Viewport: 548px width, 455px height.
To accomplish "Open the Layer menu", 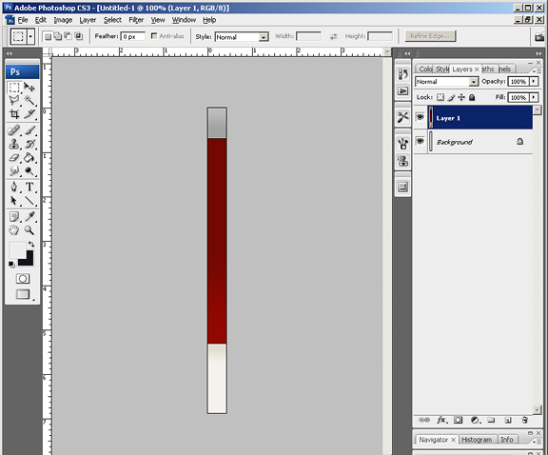I will coord(88,20).
